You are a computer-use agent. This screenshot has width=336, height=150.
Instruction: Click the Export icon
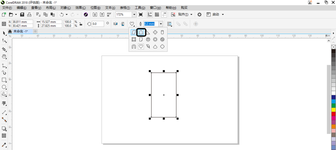tap(102, 14)
